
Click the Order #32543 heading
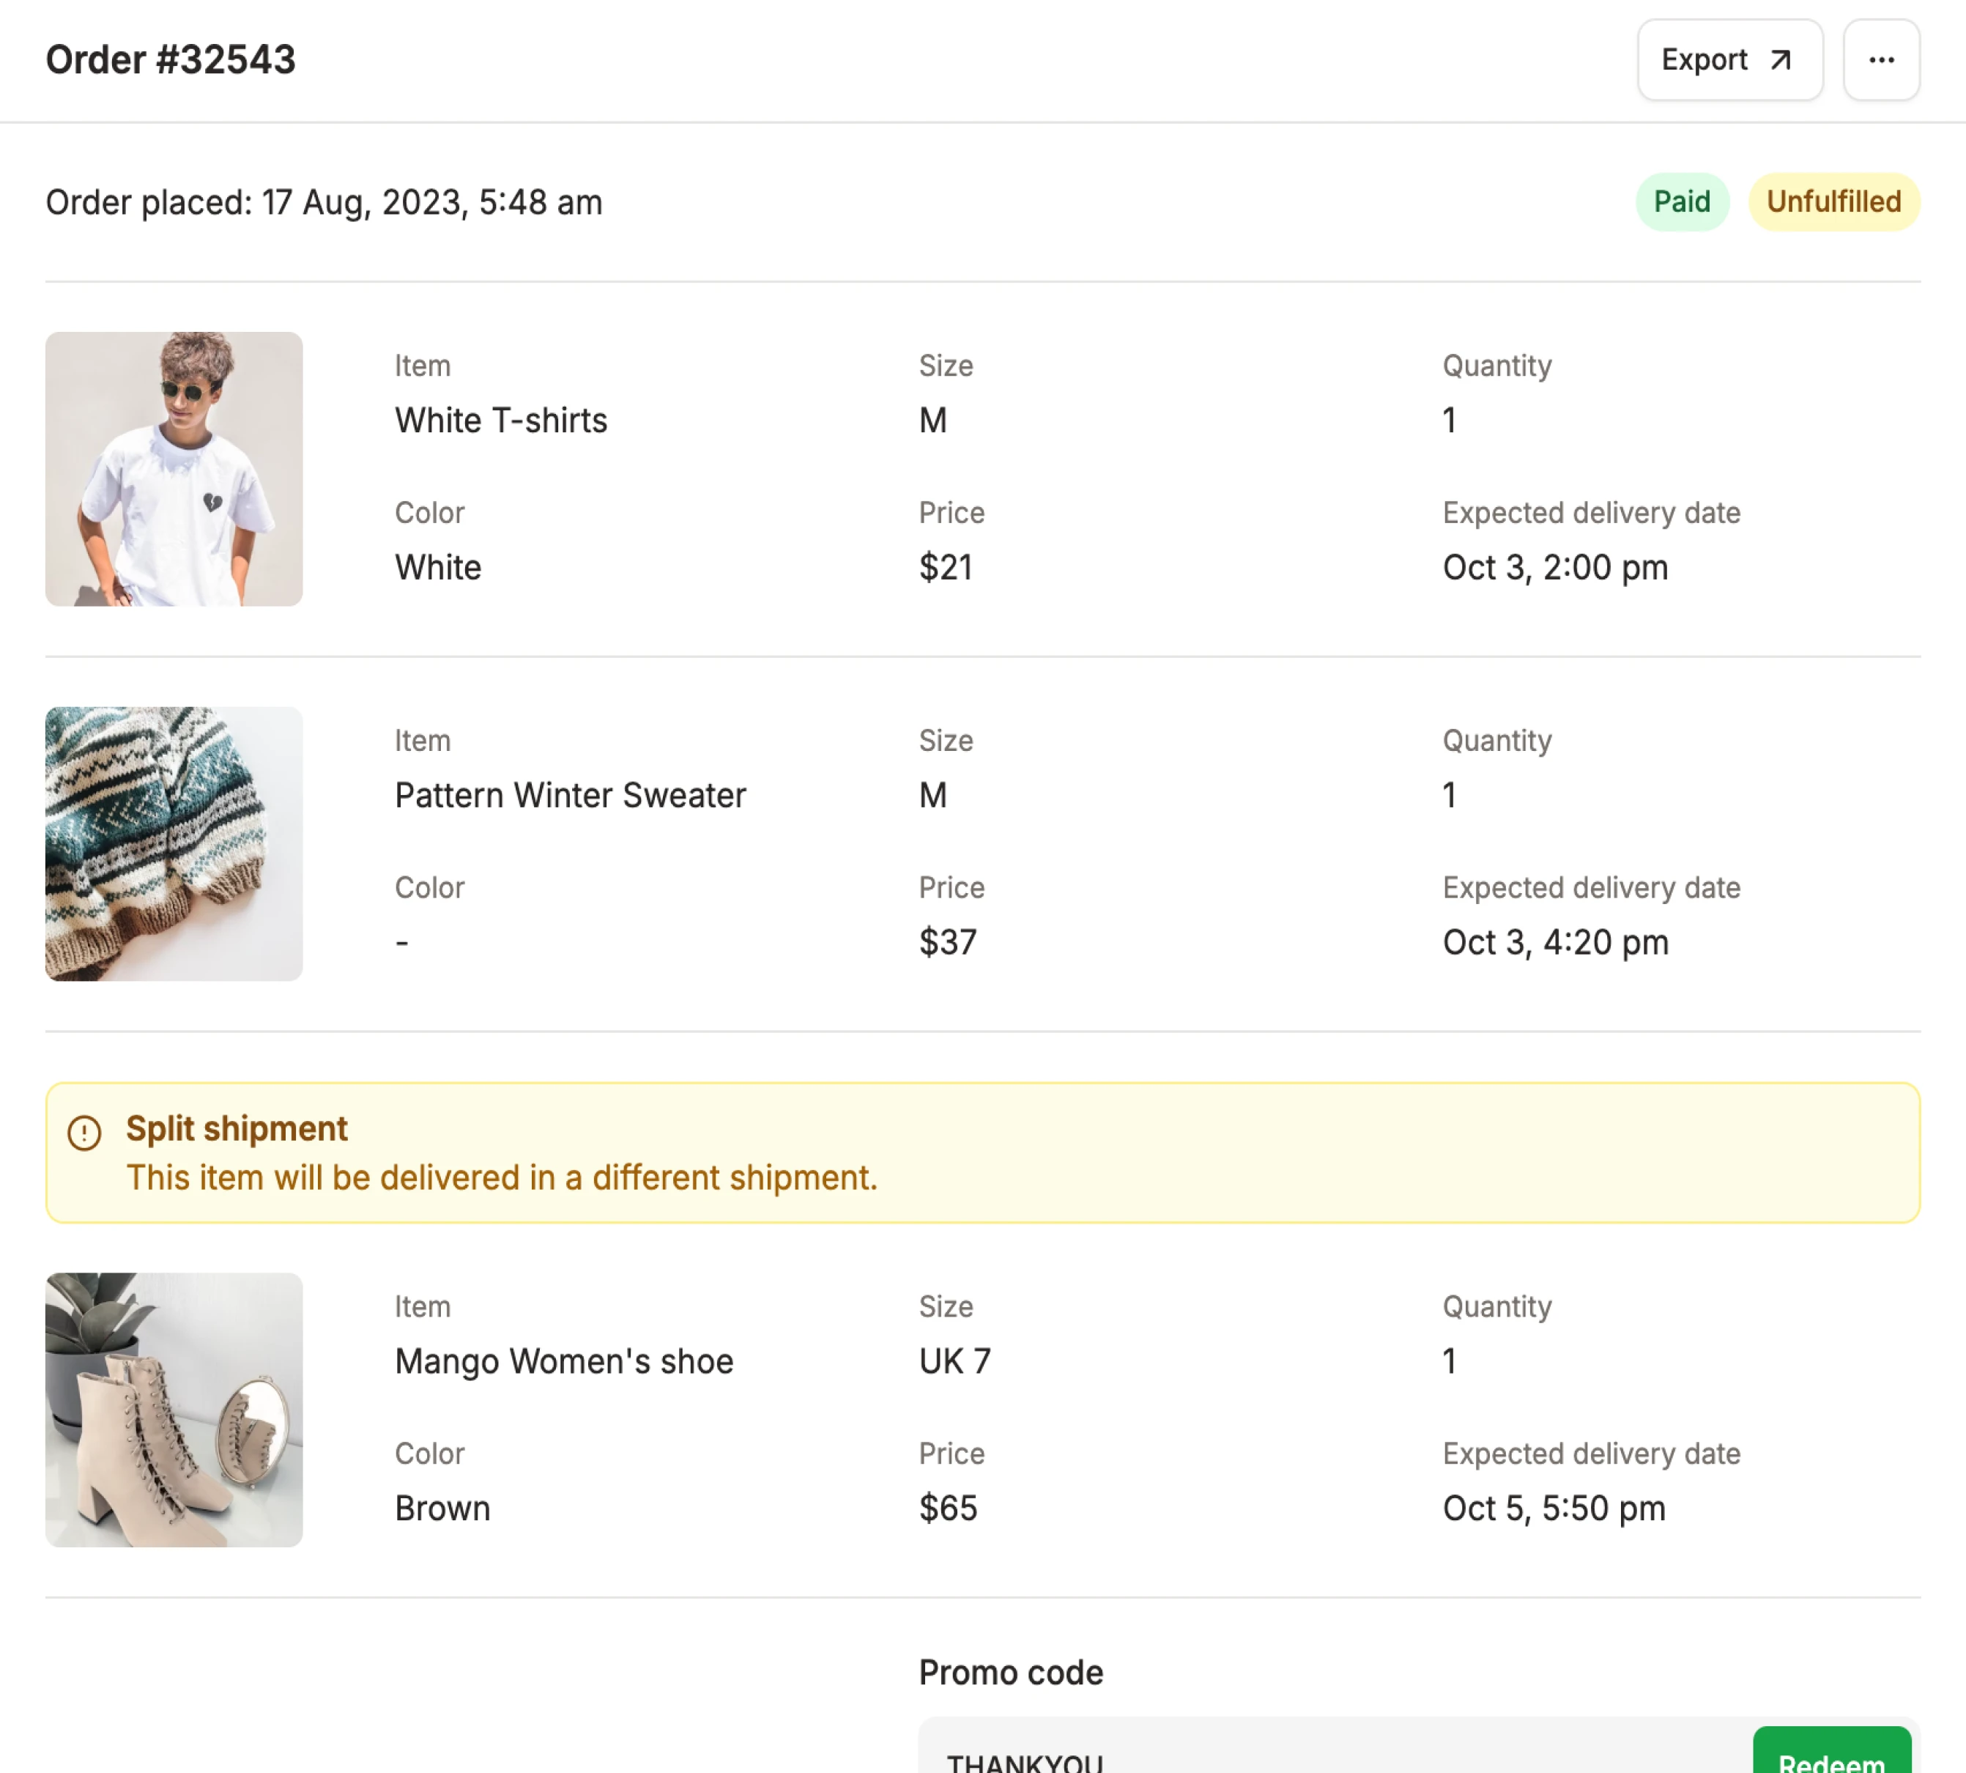pyautogui.click(x=171, y=60)
